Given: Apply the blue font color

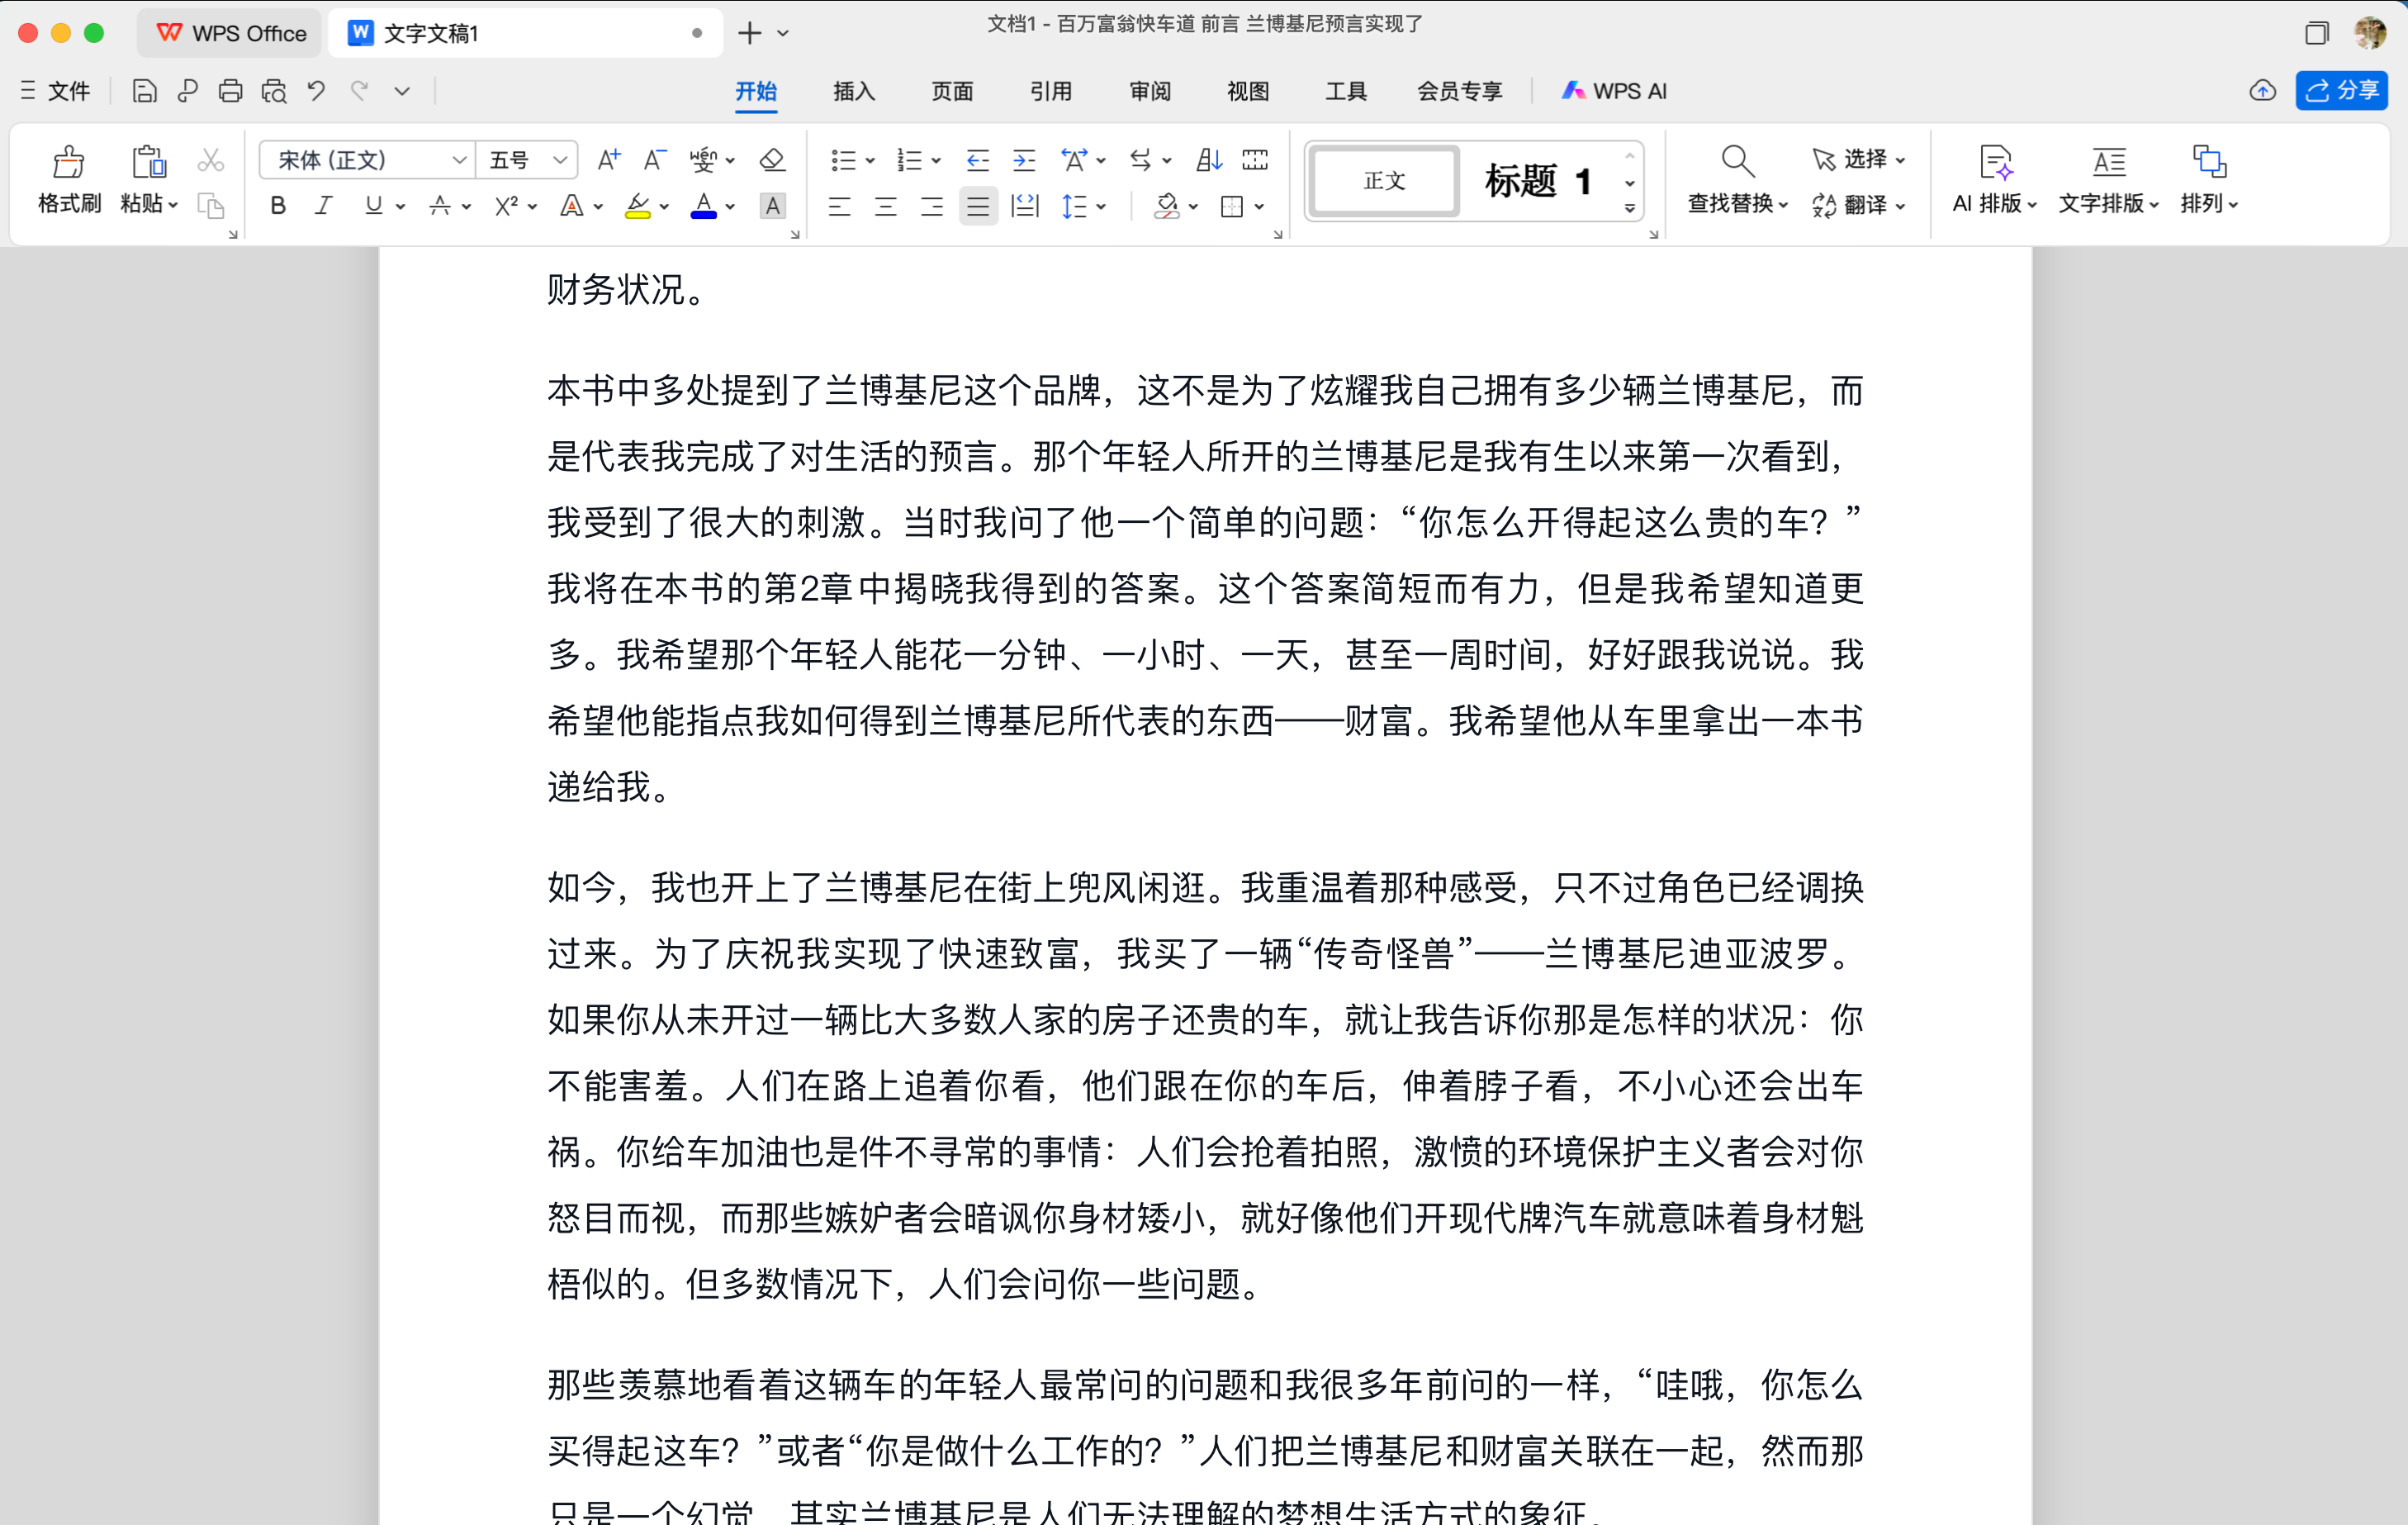Looking at the screenshot, I should click(x=704, y=207).
